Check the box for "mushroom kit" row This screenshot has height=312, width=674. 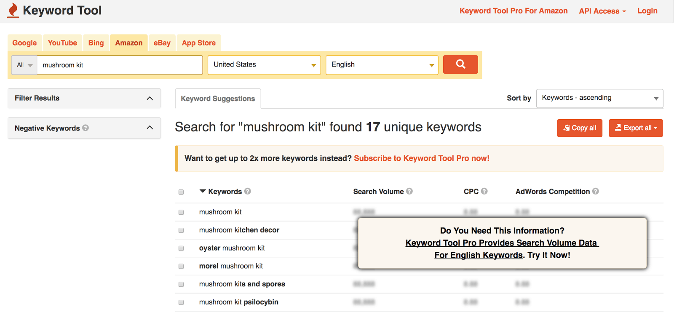181,212
